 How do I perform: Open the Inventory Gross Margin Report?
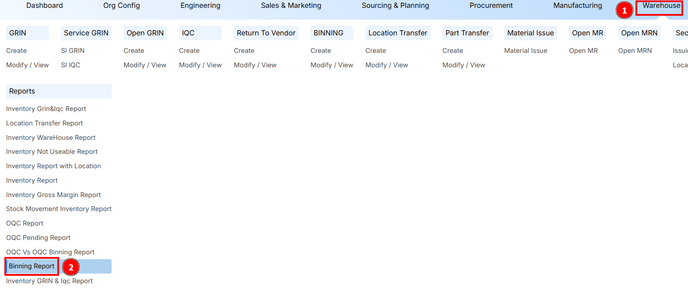point(53,194)
